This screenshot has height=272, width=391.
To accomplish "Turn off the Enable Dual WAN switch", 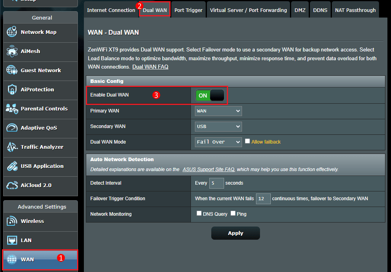I will tap(210, 96).
